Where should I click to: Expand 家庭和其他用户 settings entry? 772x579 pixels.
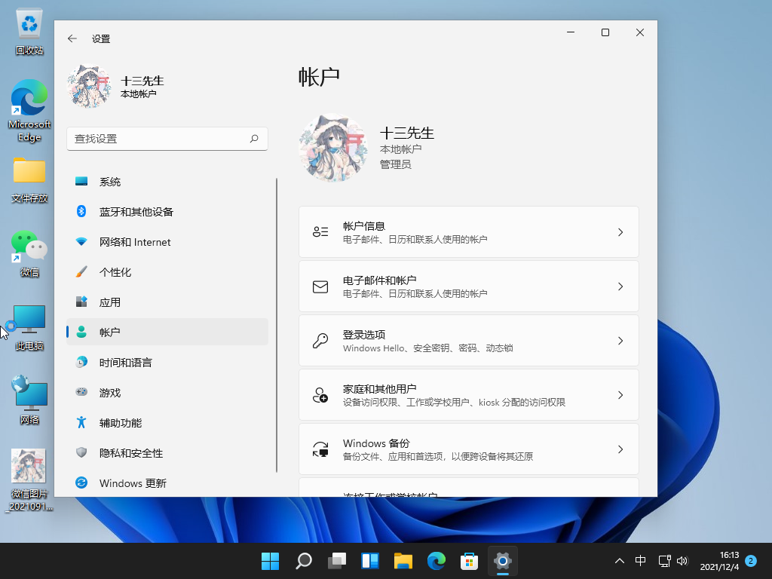click(468, 394)
